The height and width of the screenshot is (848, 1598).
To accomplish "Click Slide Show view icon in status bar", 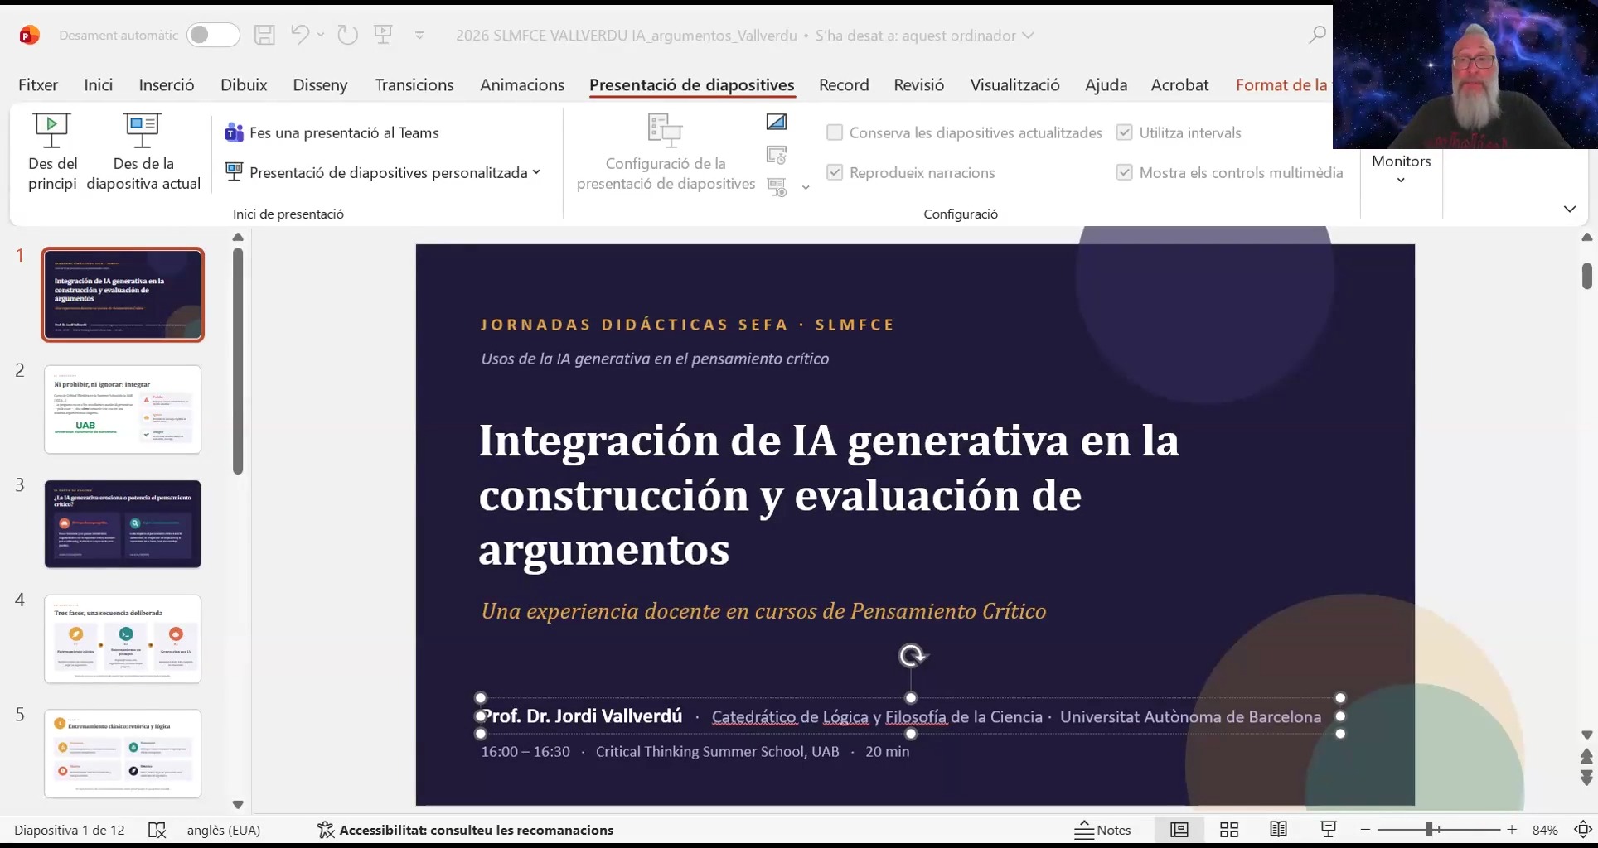I will pos(1328,830).
